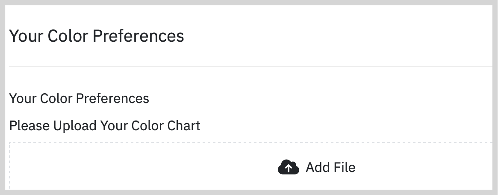Click the horizontal divider under the heading

250,67
